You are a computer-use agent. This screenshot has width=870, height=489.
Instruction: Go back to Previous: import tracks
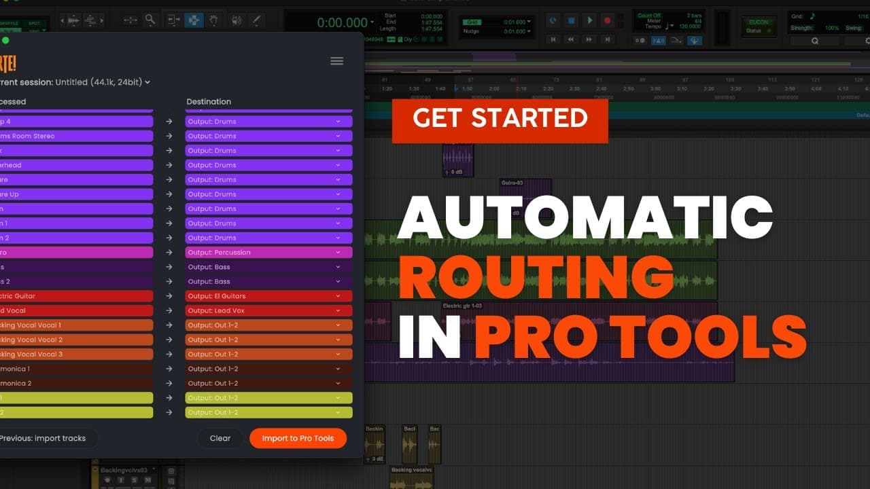coord(43,438)
